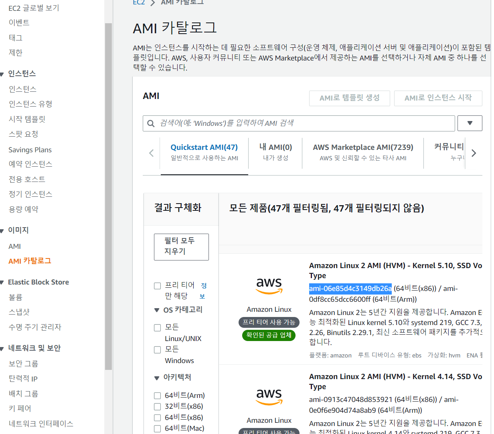Select the Quickstart AMI(47) tab
Viewport: 494px width, 434px height.
point(204,152)
